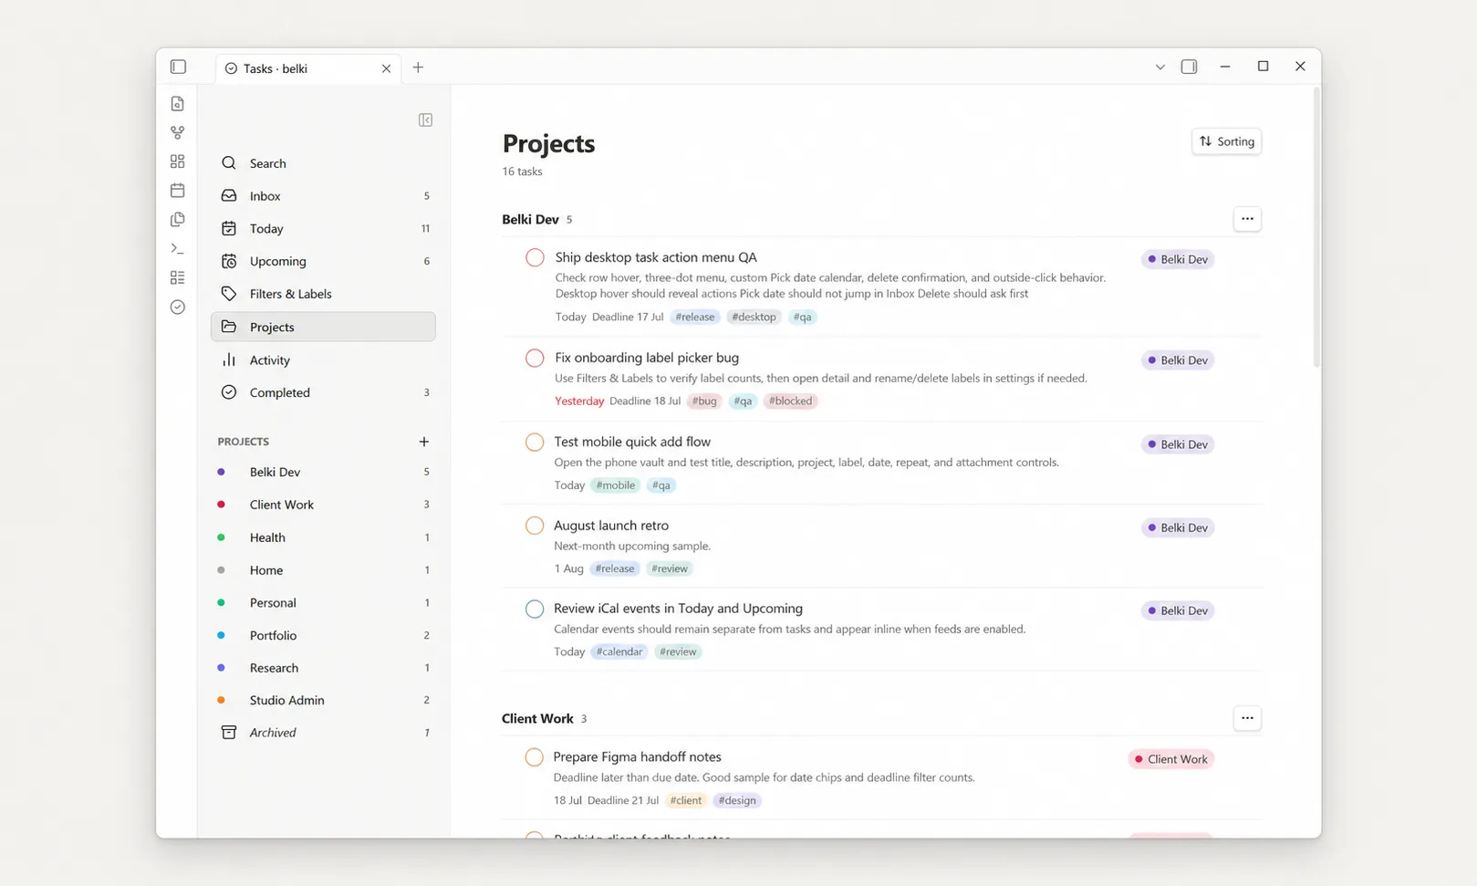Click the Client Work section heading
Screen dimensions: 1477x886
(537, 719)
